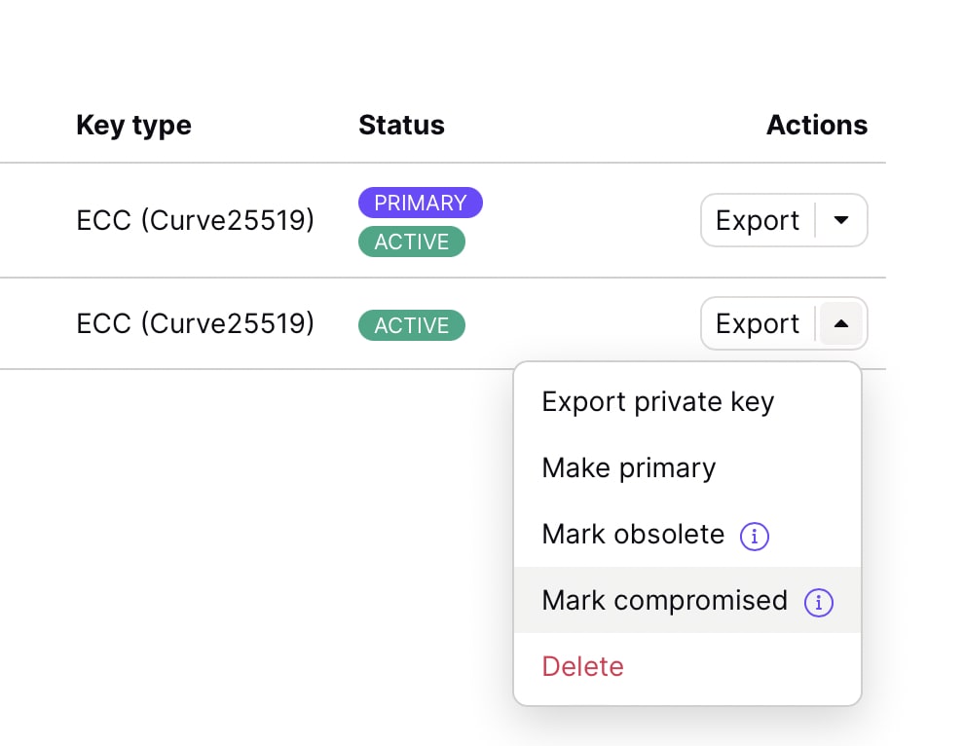Click the info icon beside Mark obsolete
This screenshot has width=964, height=746.
click(x=755, y=536)
